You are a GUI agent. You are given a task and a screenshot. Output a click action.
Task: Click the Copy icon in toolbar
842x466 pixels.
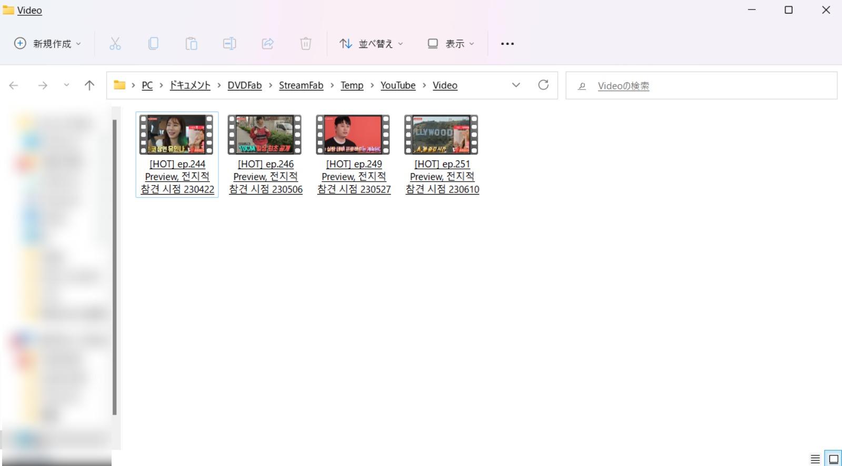point(153,44)
